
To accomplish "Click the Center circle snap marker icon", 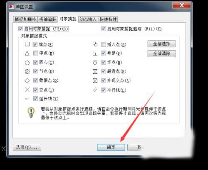I will pos(27,63).
